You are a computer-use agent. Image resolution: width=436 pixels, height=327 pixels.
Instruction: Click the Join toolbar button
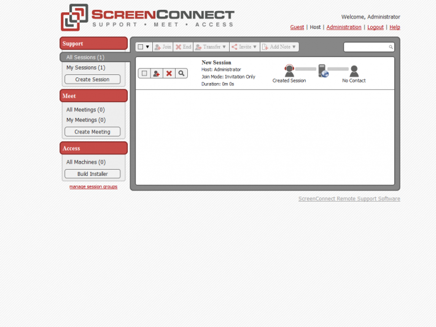tap(163, 47)
